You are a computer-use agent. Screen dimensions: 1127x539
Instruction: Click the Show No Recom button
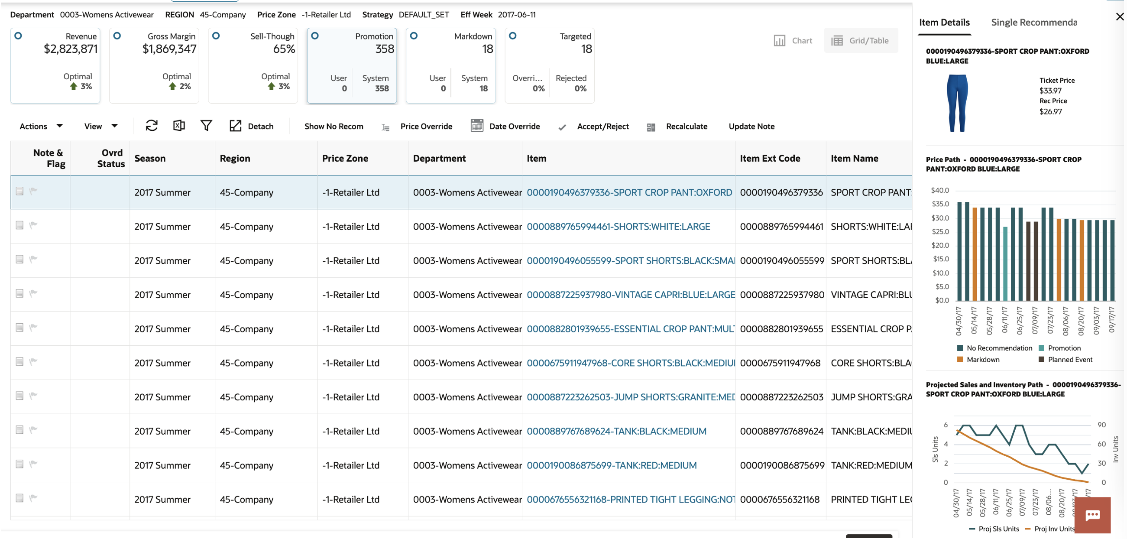334,126
